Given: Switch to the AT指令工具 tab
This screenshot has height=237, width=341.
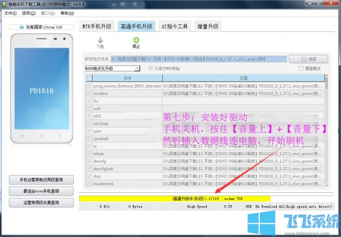Looking at the screenshot, I should click(x=175, y=27).
